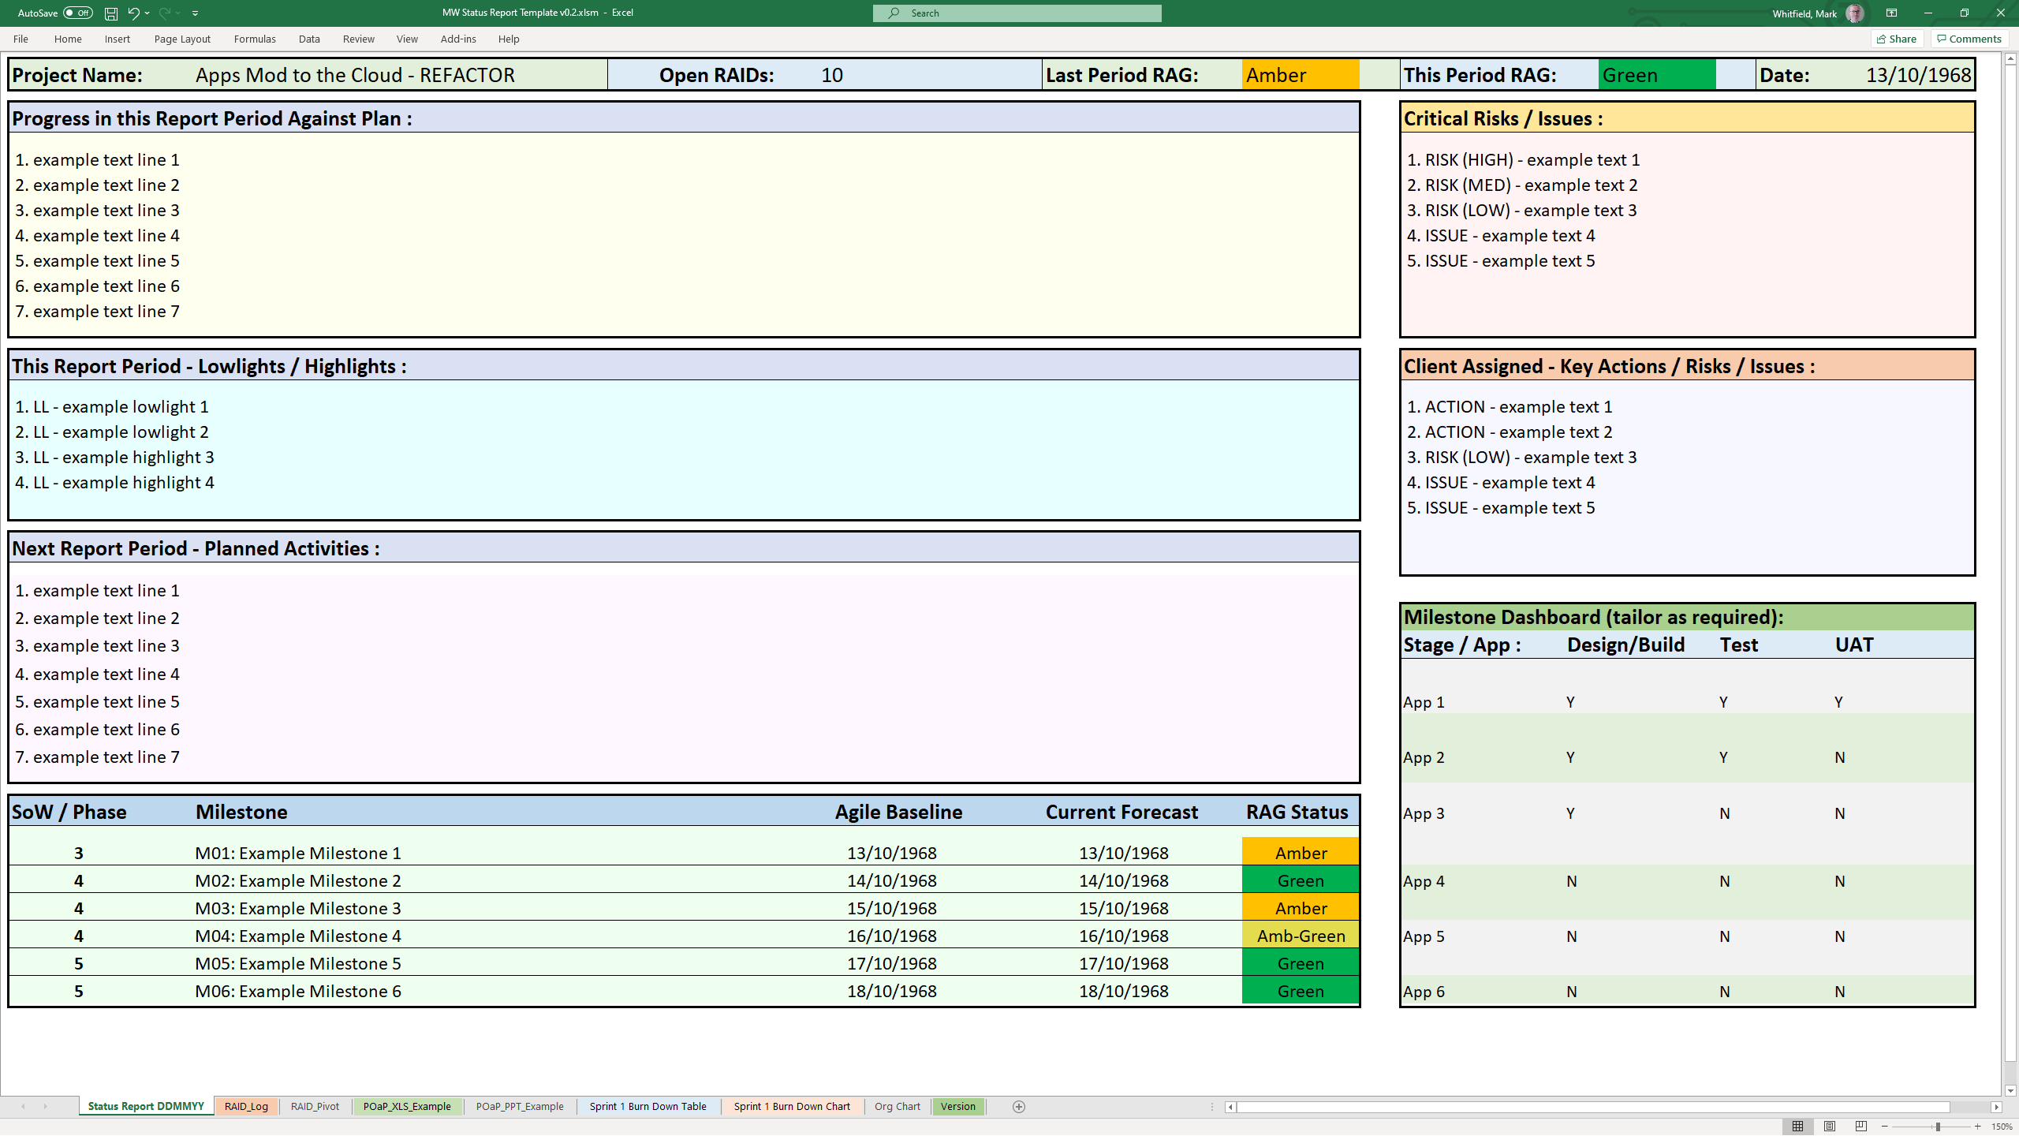Click the Data ribbon tab

[309, 39]
